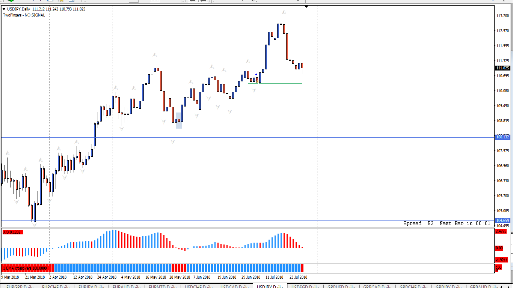Click the 110.080 price scale value
Screen dimensions: 513x288
[x=502, y=91]
